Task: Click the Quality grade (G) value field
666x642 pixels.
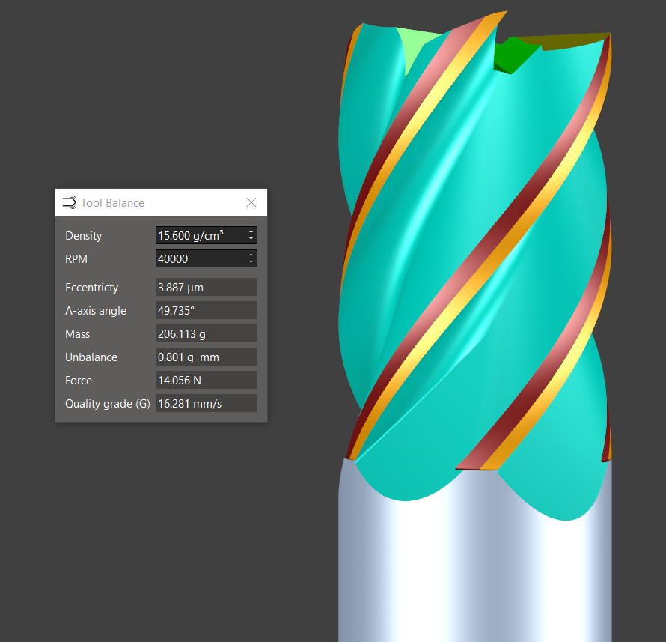Action: 206,404
